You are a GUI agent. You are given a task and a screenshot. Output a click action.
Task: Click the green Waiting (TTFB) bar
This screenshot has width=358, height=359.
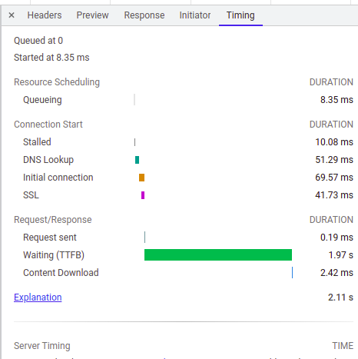218,255
